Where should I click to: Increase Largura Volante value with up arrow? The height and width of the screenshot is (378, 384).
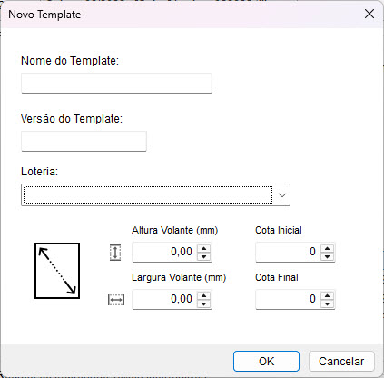point(204,295)
